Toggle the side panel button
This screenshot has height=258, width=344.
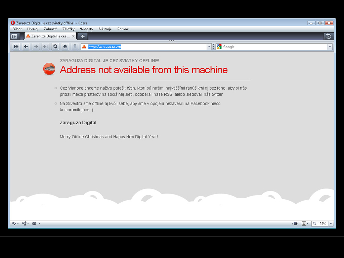pos(14,36)
